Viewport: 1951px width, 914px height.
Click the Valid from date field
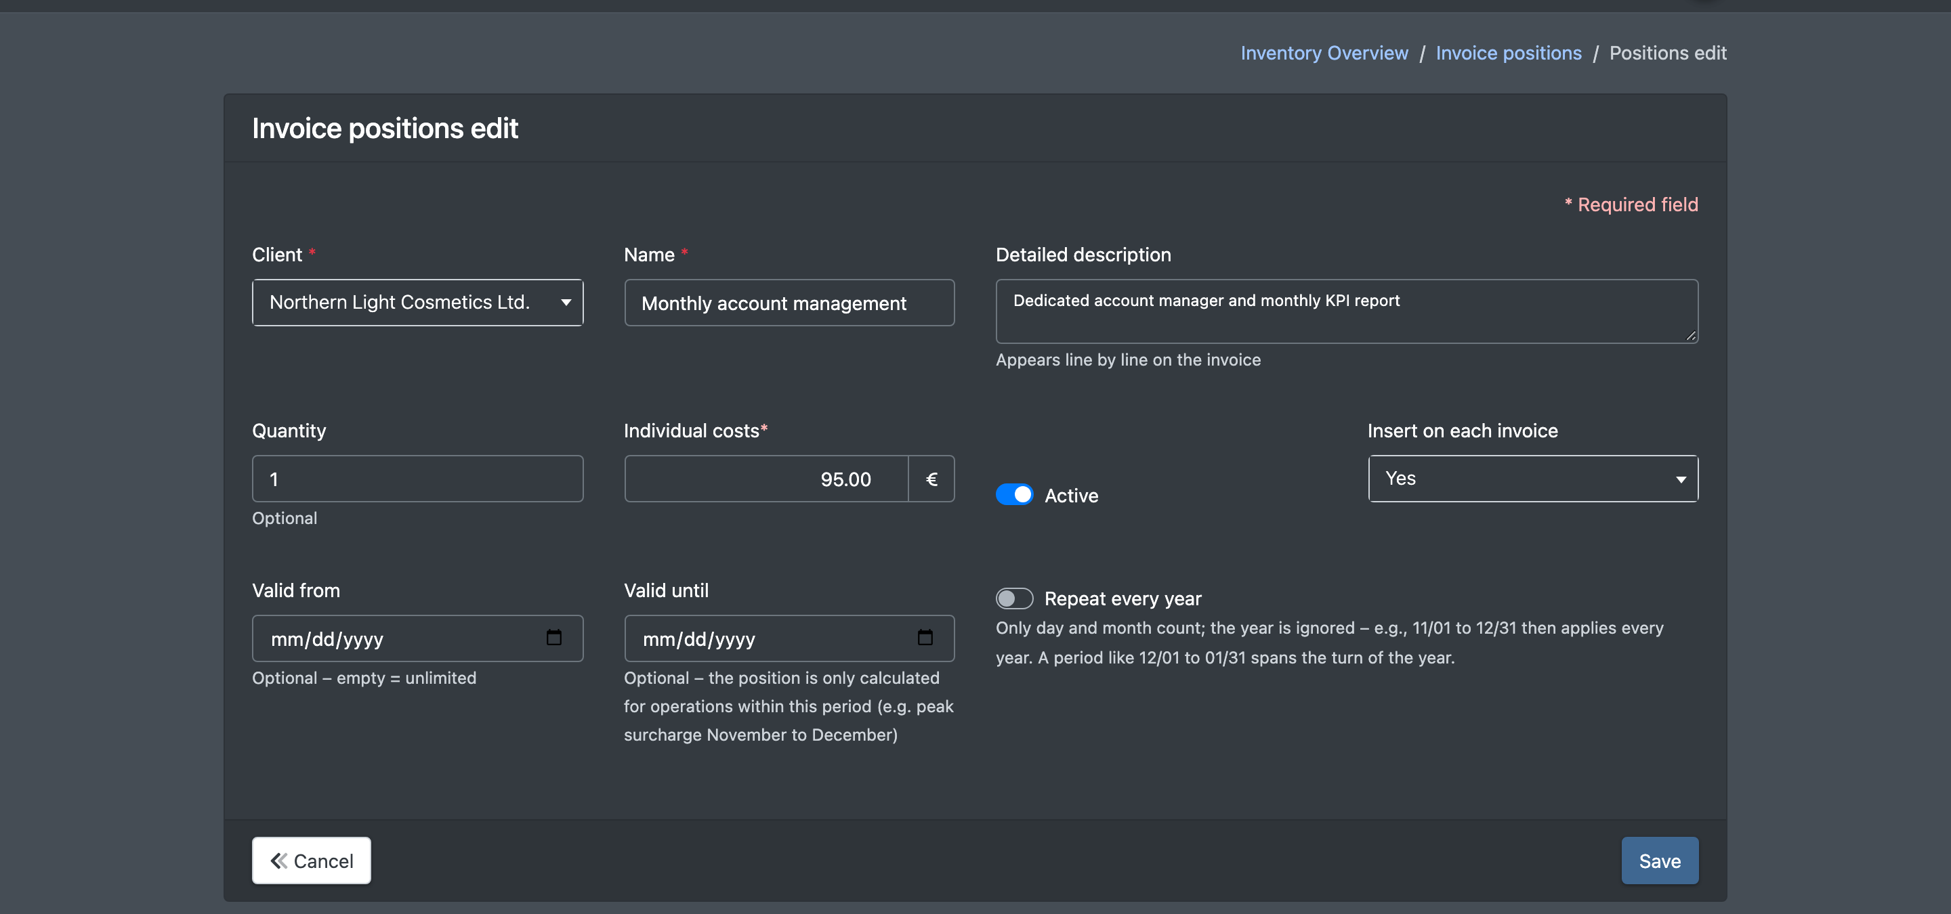click(x=417, y=638)
